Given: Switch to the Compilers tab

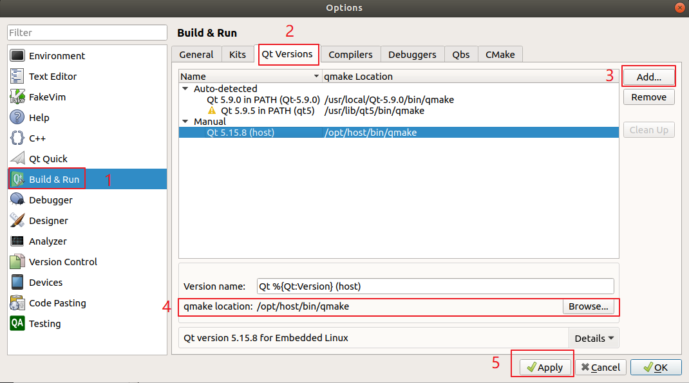Looking at the screenshot, I should [x=351, y=55].
